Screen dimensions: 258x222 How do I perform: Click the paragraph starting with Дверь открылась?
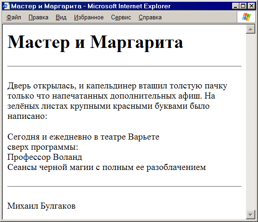[117, 101]
